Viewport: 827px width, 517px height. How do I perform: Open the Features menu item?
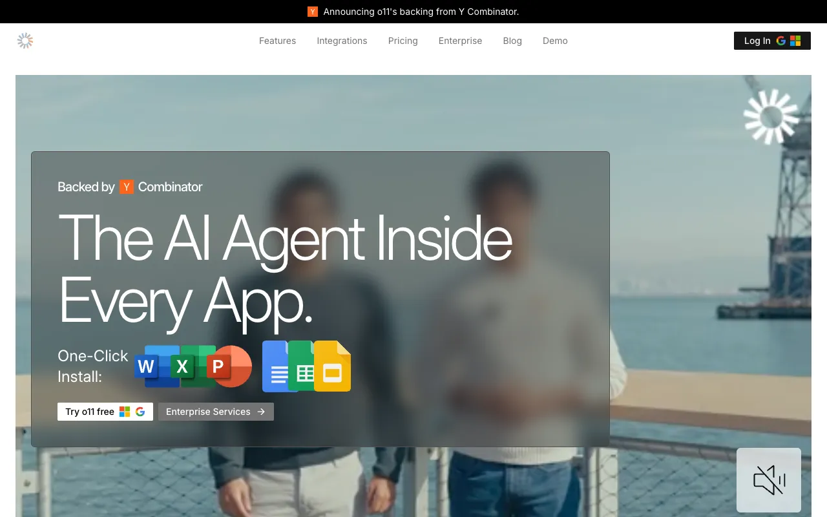tap(277, 41)
